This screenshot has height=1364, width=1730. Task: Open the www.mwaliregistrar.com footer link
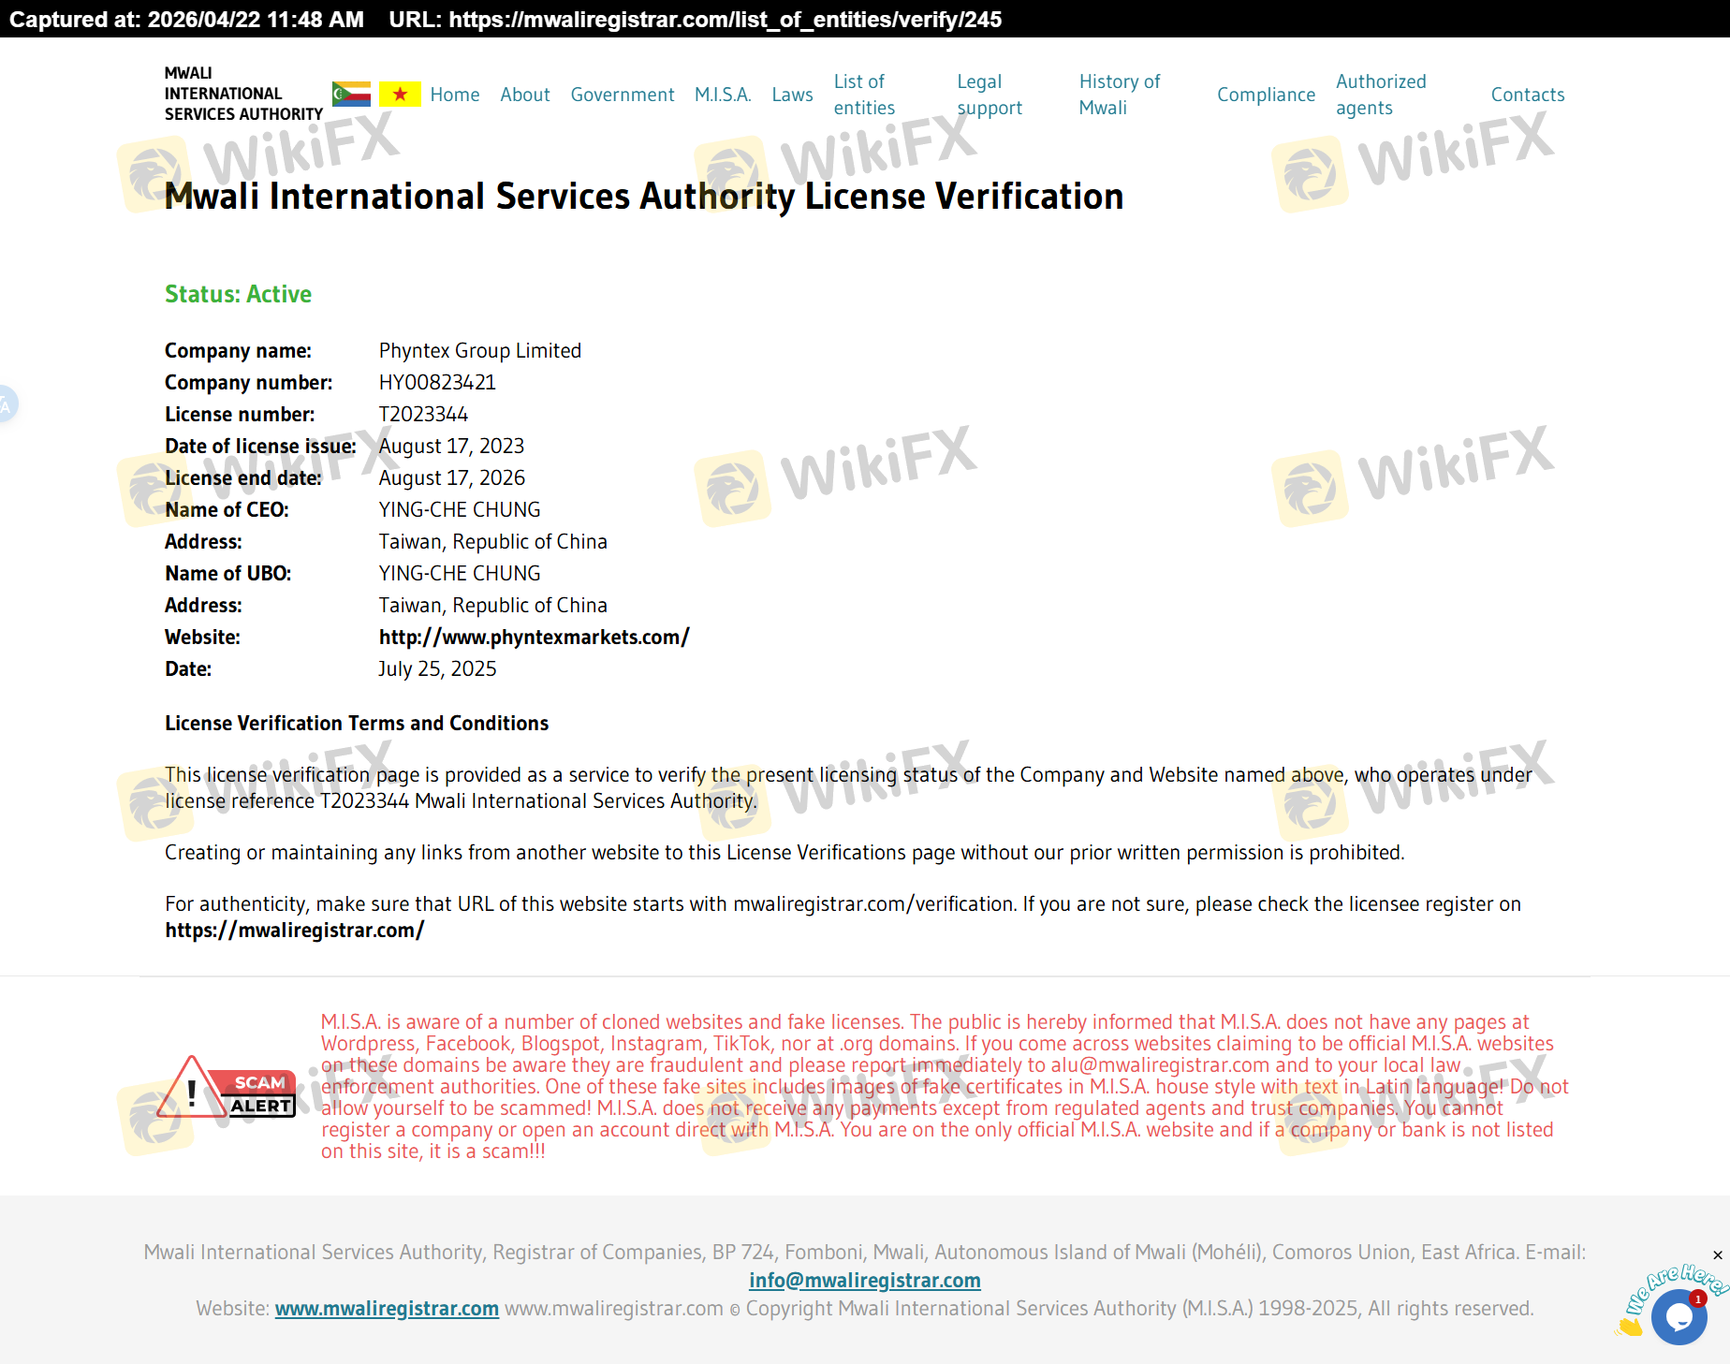click(x=387, y=1309)
